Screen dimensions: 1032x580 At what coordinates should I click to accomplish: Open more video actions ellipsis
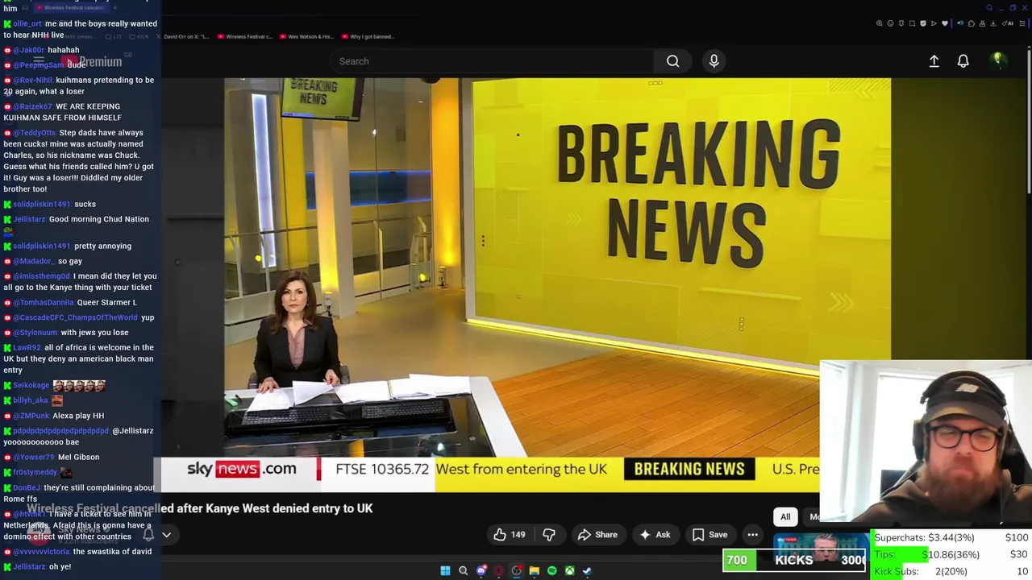coord(752,535)
